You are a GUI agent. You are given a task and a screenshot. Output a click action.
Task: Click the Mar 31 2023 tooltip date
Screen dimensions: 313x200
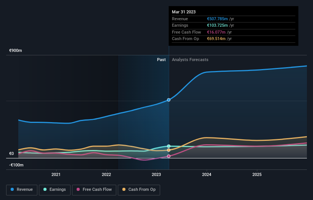tap(184, 12)
